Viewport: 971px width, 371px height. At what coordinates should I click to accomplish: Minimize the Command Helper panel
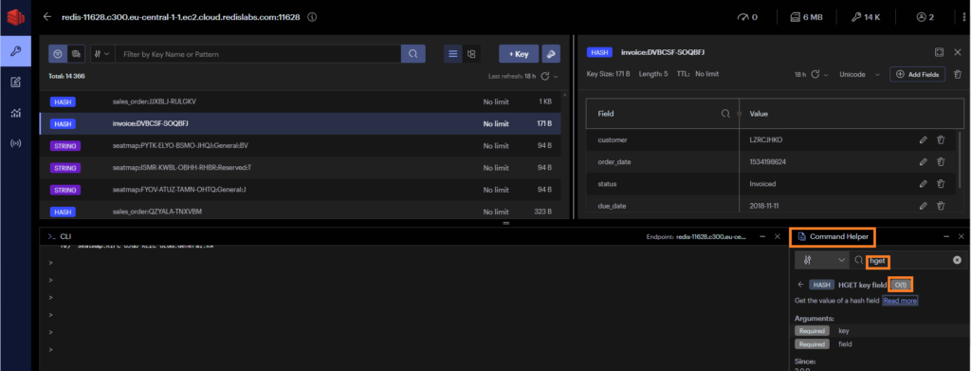point(945,236)
